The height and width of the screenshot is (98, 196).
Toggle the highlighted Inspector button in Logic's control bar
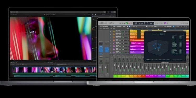click(102, 23)
